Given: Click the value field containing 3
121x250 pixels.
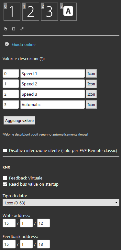Looking at the screenshot, I should (x=11, y=104).
